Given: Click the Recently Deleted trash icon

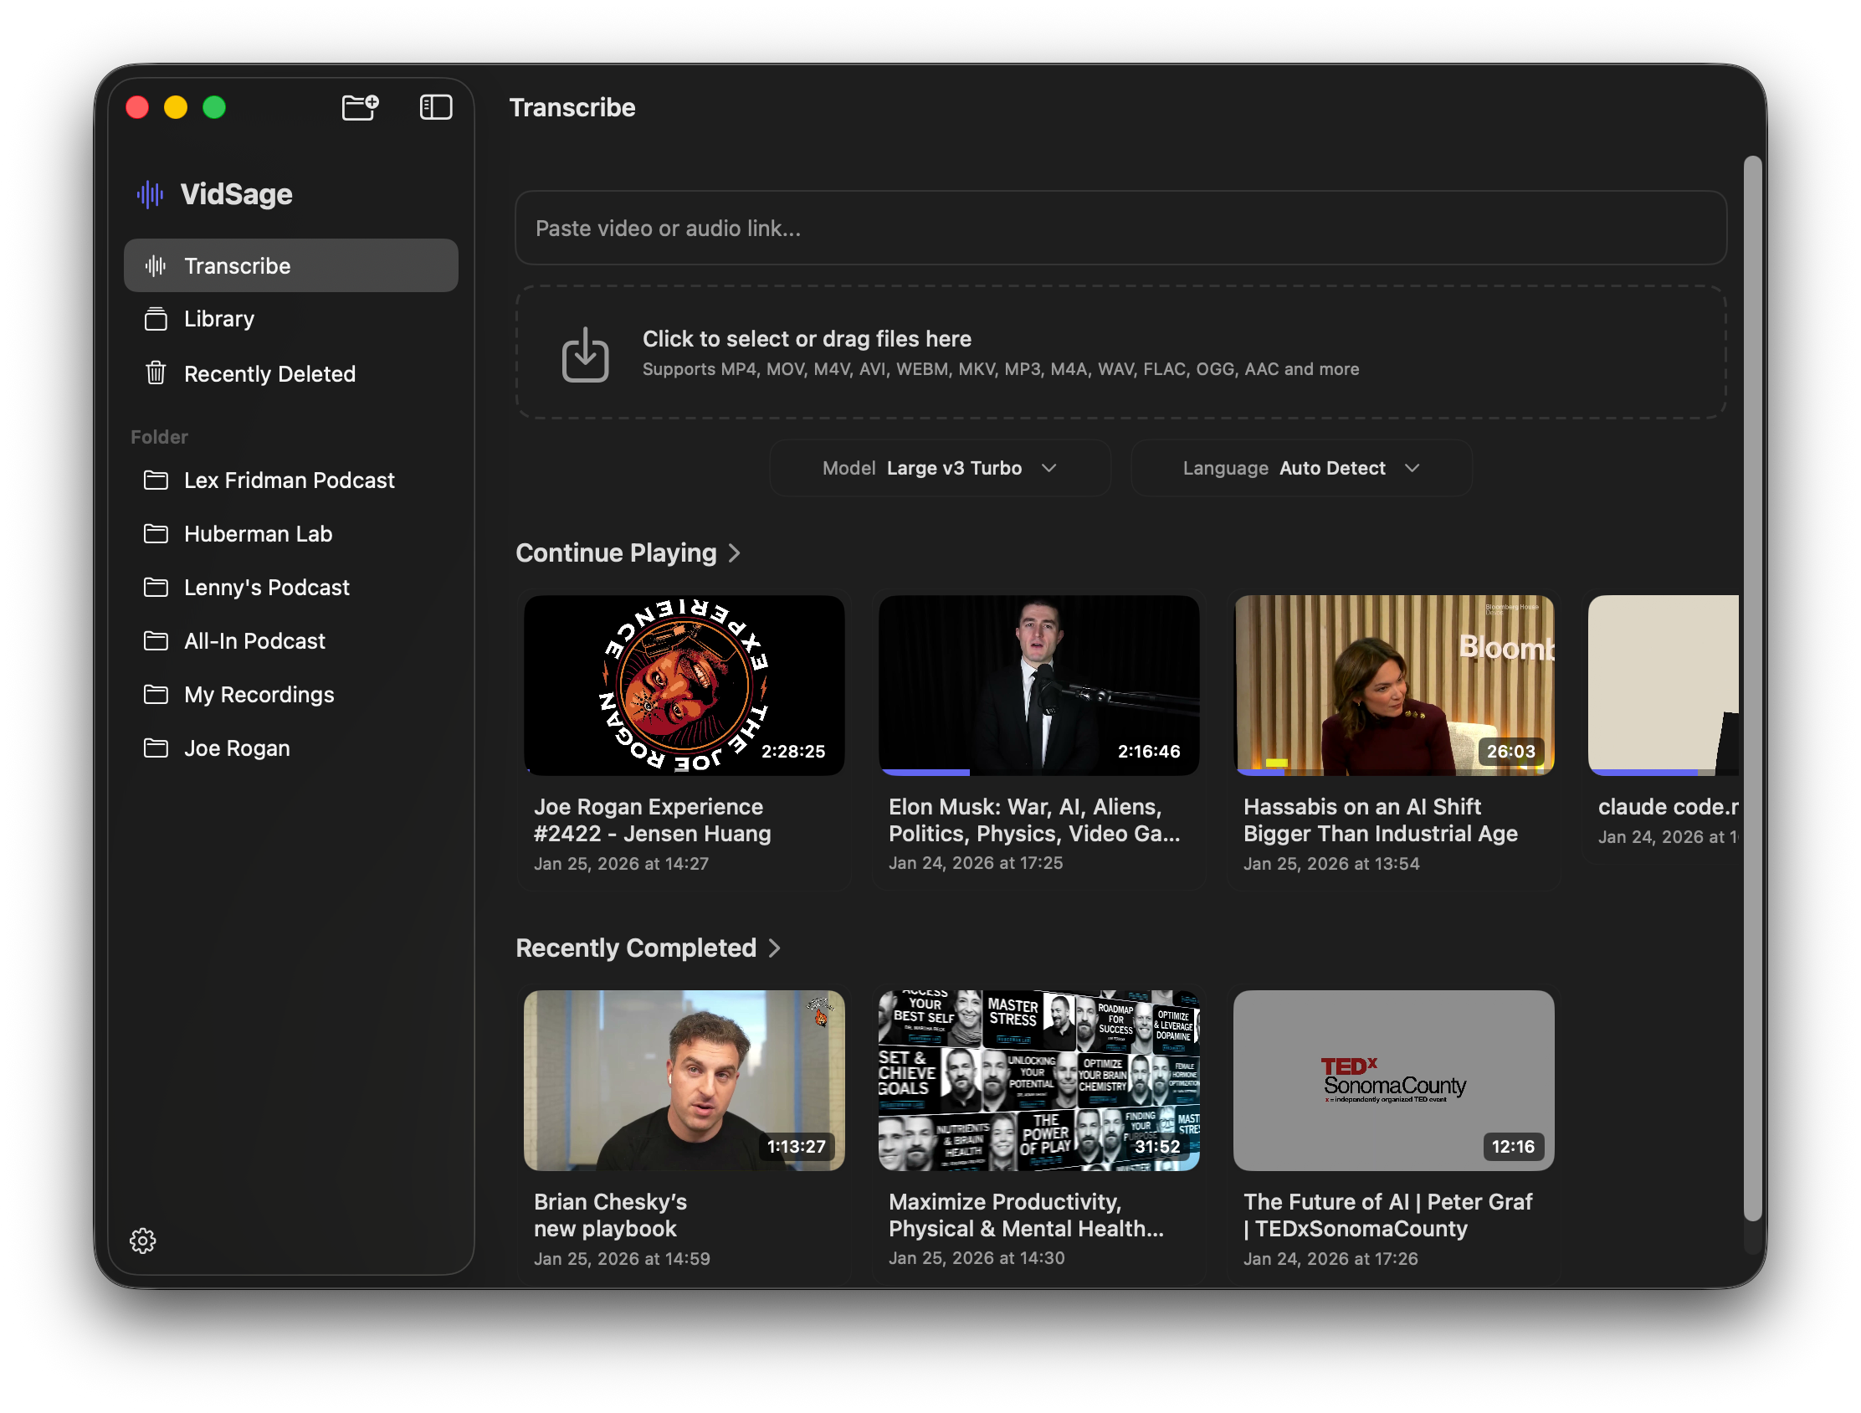Looking at the screenshot, I should (x=156, y=373).
